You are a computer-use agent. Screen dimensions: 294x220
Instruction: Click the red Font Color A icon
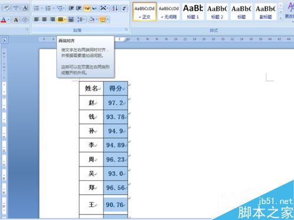pos(4,19)
